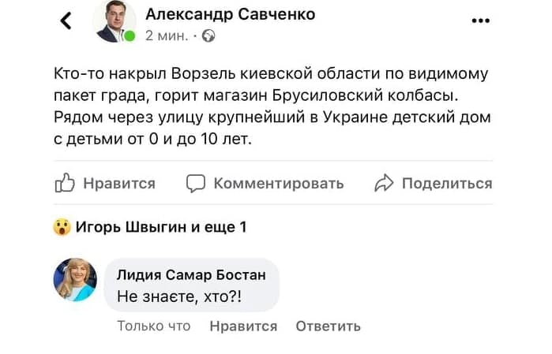
Task: Open Александр Савченко's profile picture
Action: pos(115,21)
